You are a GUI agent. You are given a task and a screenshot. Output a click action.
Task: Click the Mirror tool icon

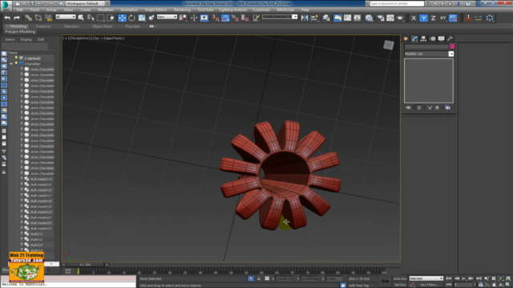click(305, 18)
